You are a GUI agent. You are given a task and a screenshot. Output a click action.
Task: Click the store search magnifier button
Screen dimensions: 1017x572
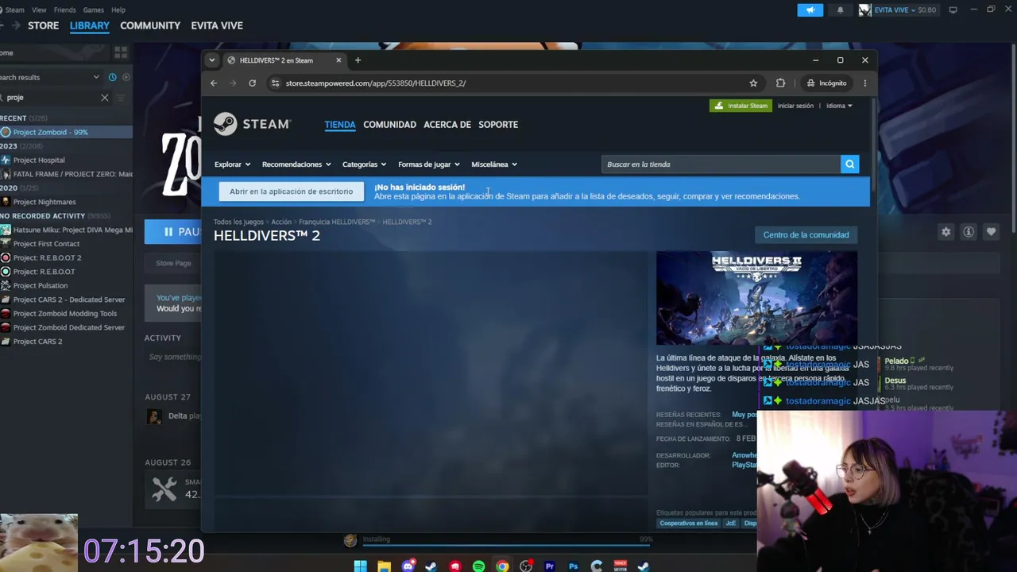pyautogui.click(x=850, y=164)
